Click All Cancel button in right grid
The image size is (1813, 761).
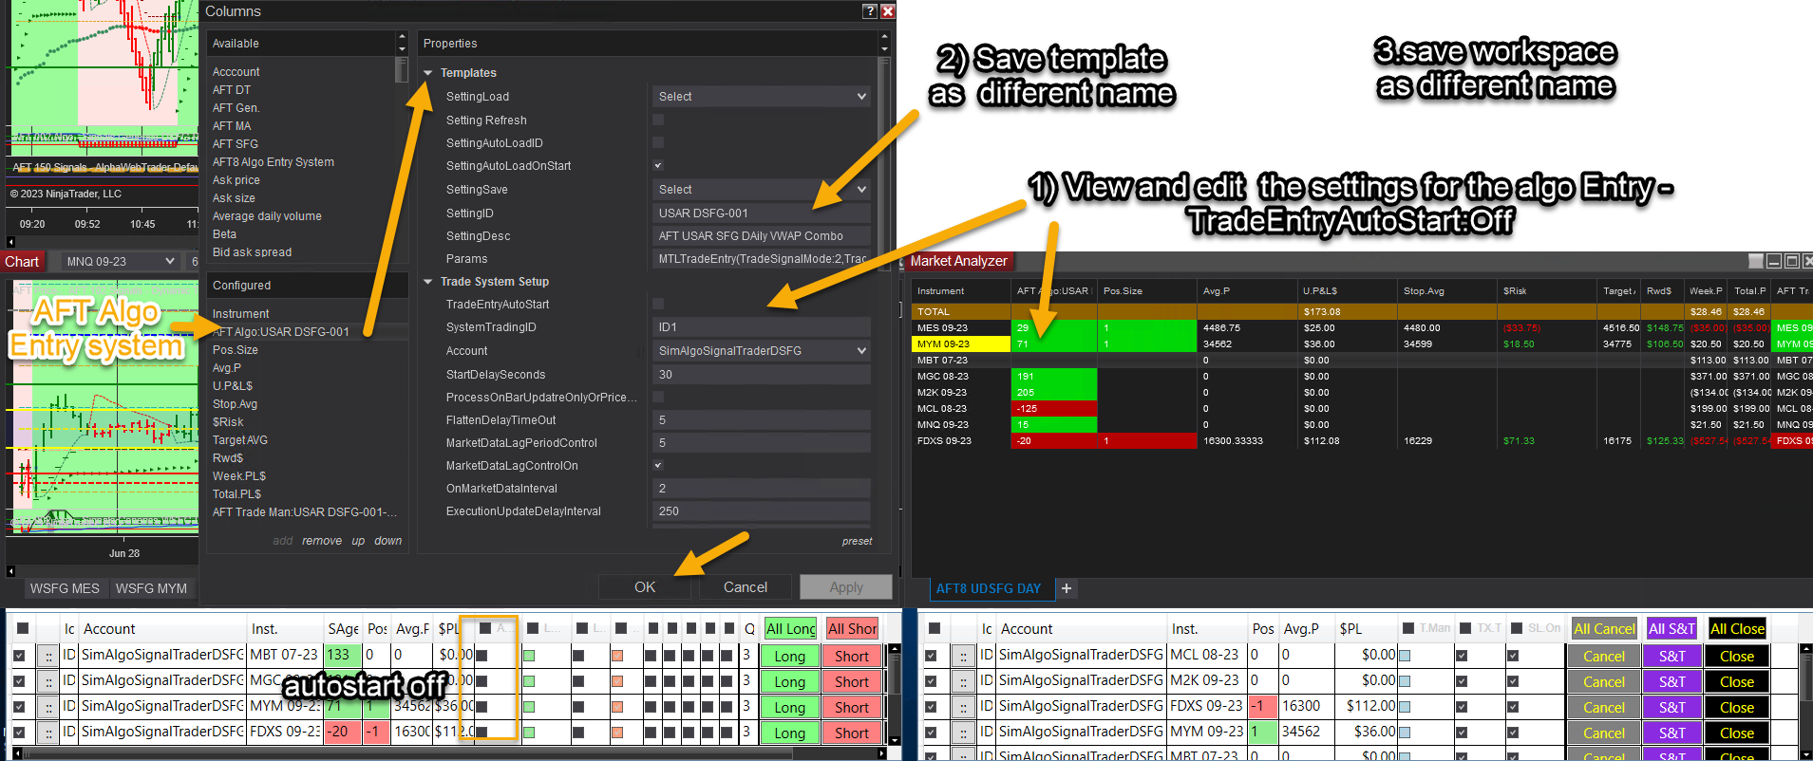click(1604, 628)
